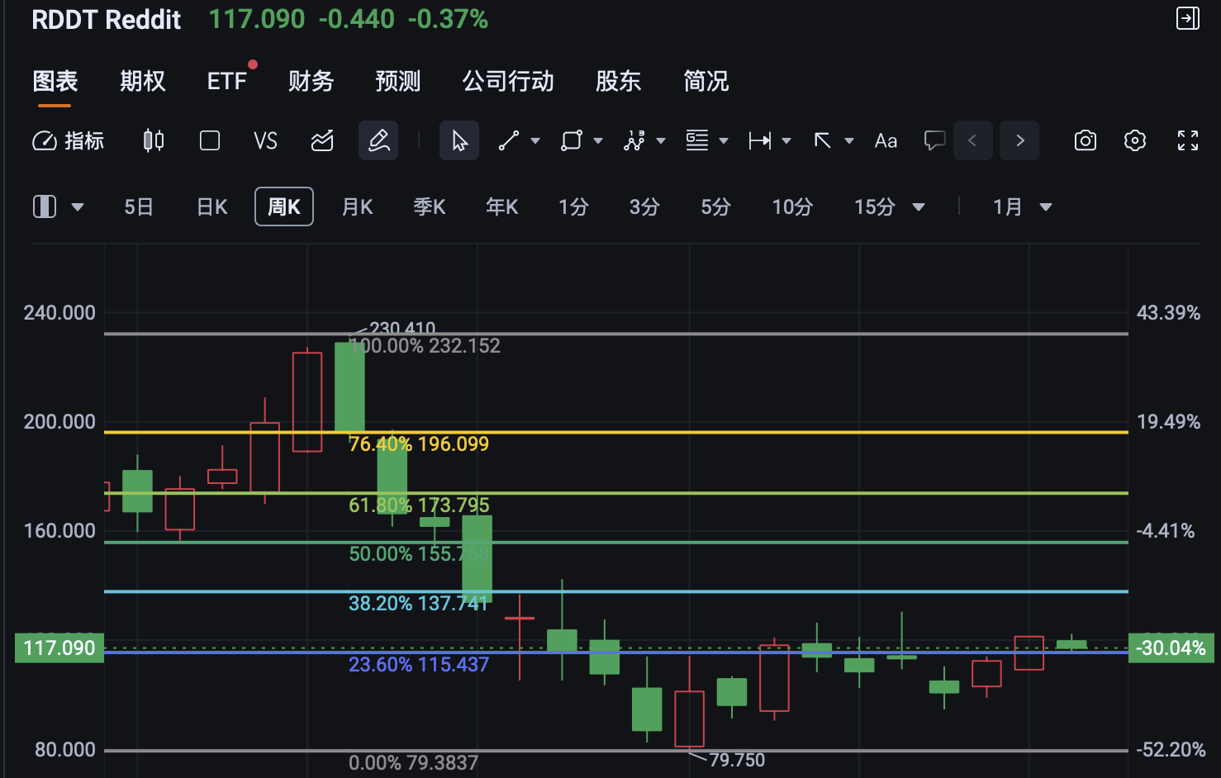Select 周K weekly candlestick interval
1221x778 pixels.
pyautogui.click(x=283, y=206)
